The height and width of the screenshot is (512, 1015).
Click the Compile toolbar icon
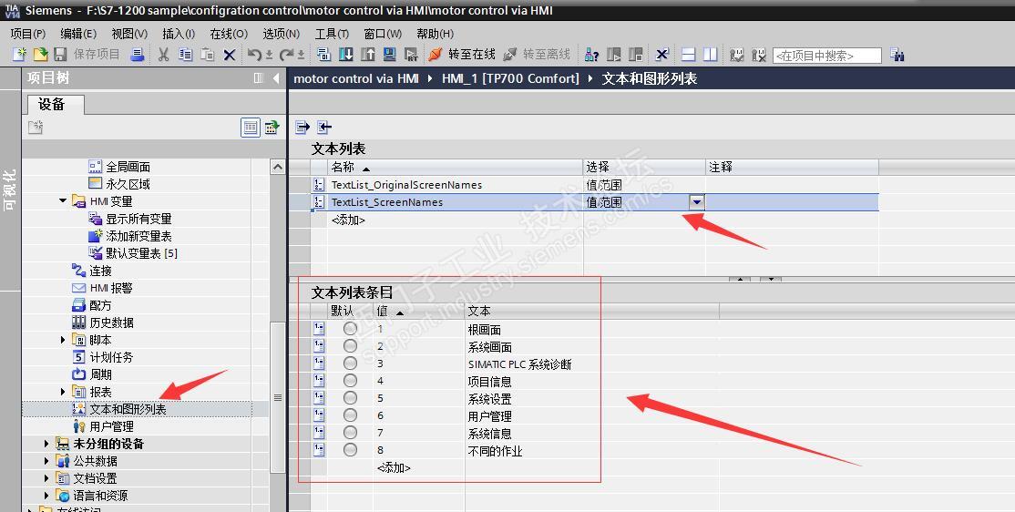(324, 55)
